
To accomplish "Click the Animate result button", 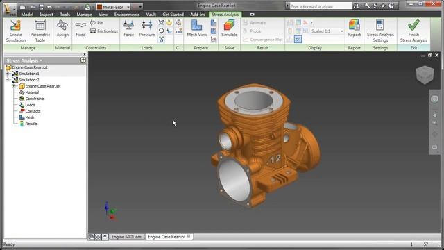I will (x=255, y=23).
